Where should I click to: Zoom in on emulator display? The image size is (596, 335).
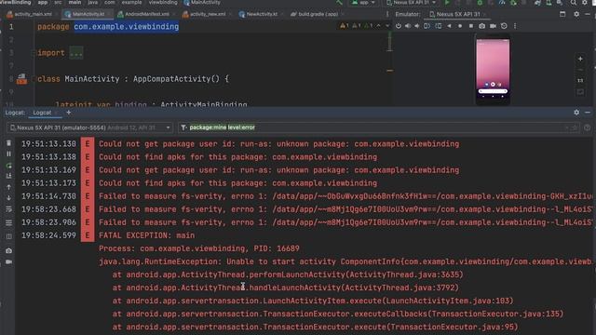580,59
